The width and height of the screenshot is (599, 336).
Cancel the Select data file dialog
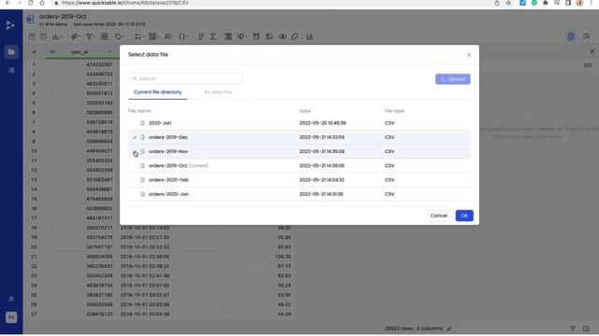coord(439,216)
